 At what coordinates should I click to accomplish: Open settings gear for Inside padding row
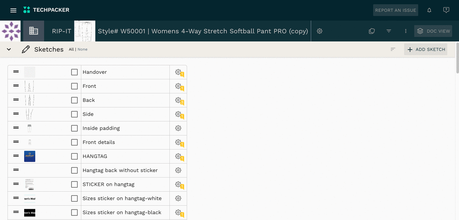(x=178, y=128)
